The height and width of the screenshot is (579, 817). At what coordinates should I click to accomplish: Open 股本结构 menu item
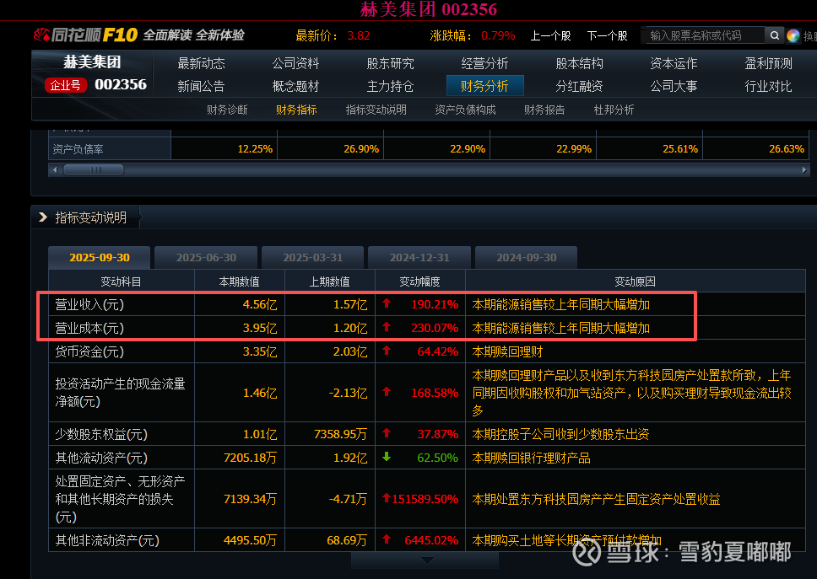579,63
